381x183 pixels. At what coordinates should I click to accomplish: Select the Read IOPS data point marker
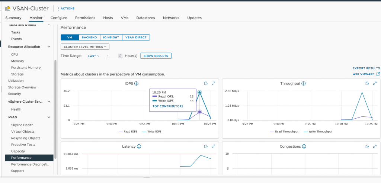(199, 112)
